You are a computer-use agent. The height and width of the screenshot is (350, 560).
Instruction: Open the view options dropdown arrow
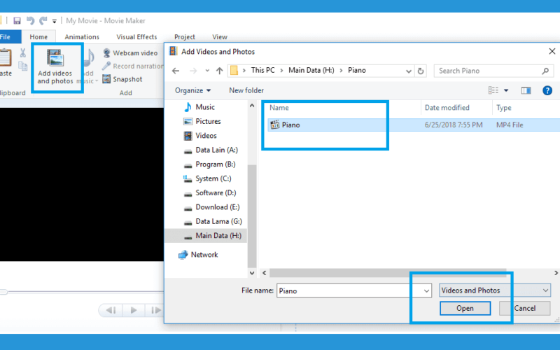tap(506, 90)
